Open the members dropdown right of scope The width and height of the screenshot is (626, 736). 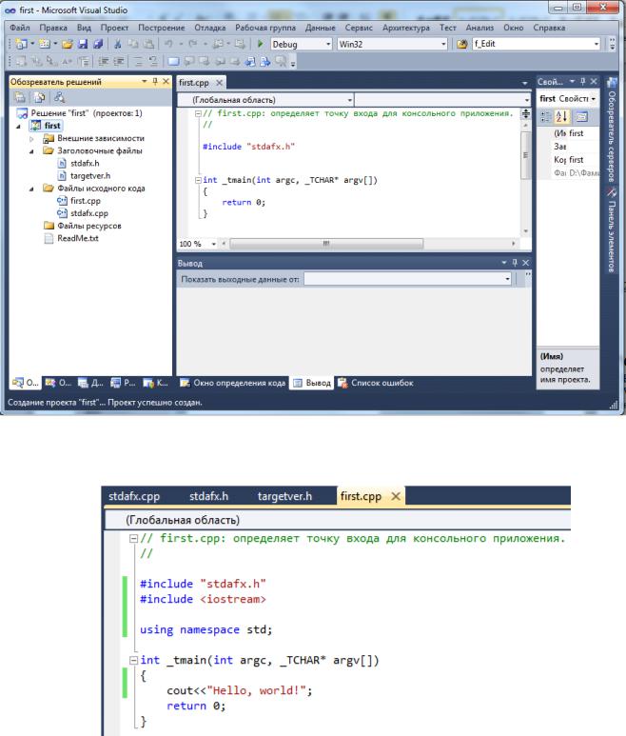click(527, 100)
